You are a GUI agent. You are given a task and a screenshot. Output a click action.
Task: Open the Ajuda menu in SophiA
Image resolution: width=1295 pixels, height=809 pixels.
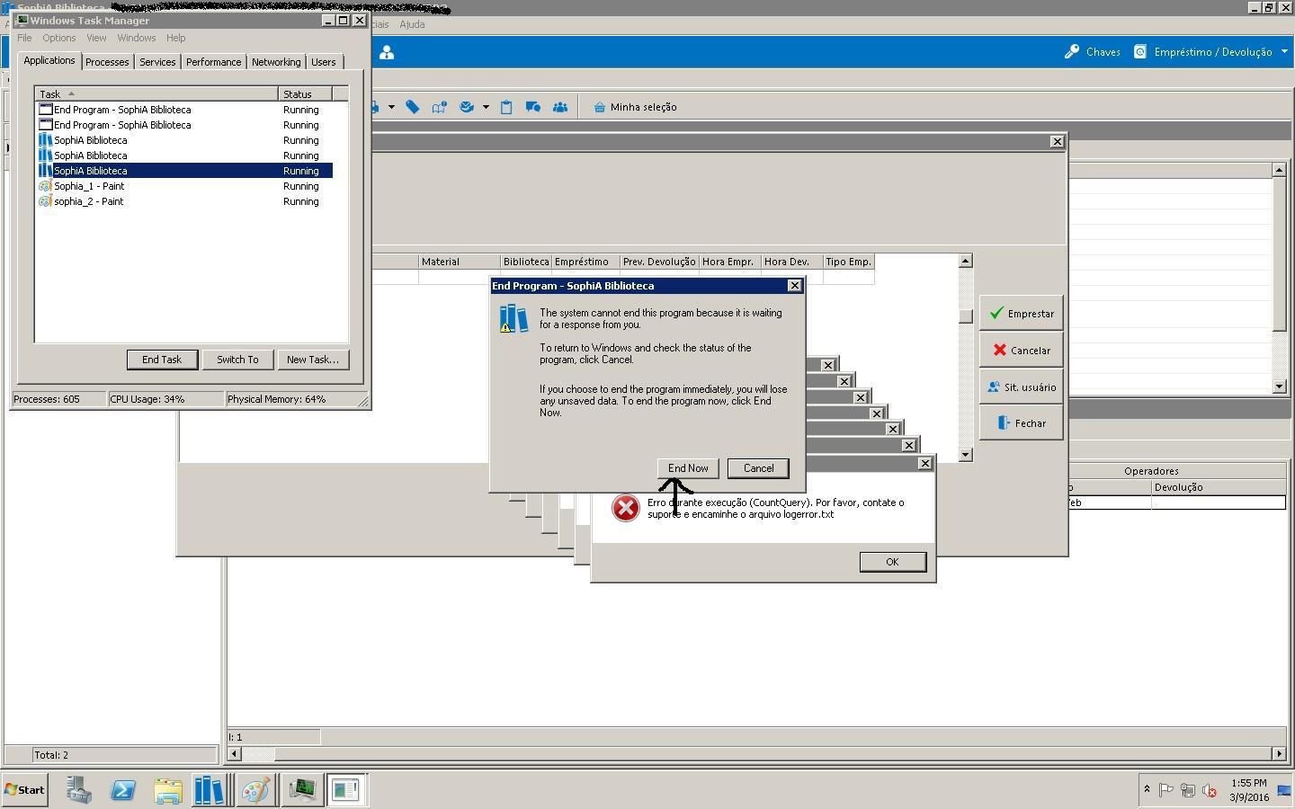coord(412,24)
